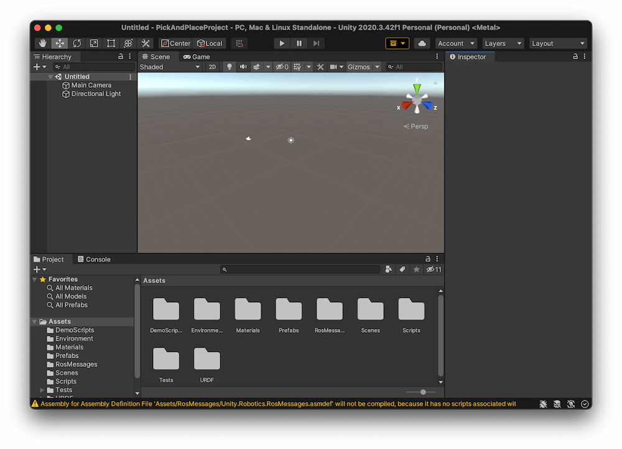Select Main Camera in Hierarchy
622x449 pixels.
coord(87,85)
